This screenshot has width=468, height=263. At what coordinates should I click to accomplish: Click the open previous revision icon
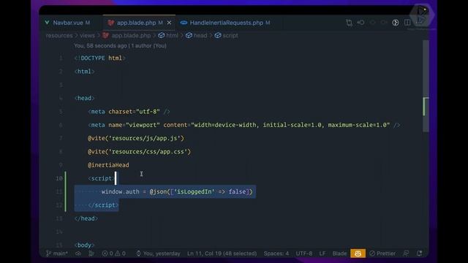point(361,23)
